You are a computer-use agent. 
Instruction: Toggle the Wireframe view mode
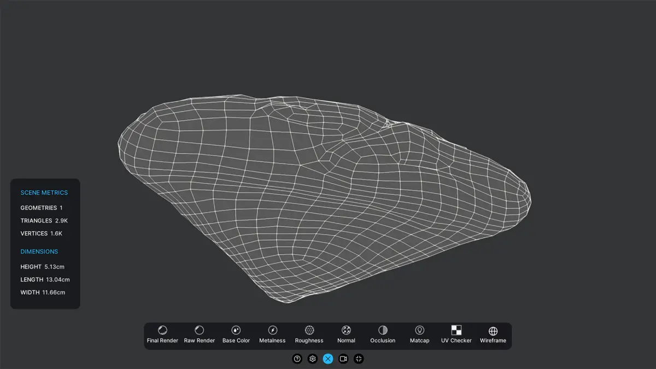(493, 335)
